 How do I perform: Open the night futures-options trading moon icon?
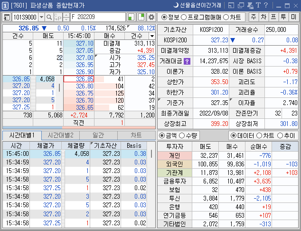coord(176,5)
